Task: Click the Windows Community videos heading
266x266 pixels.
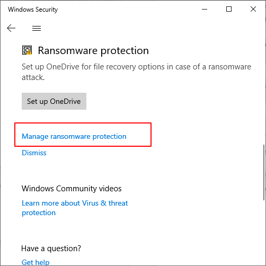Action: (72, 189)
